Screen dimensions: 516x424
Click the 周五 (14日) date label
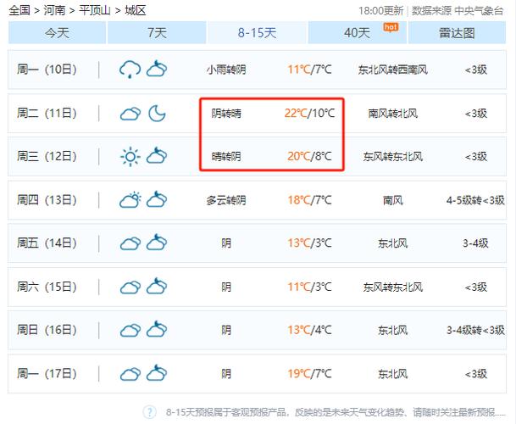[x=47, y=243]
